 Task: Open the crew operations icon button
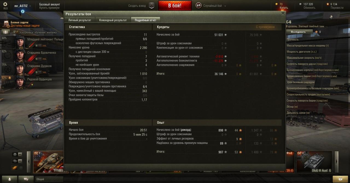point(5,32)
